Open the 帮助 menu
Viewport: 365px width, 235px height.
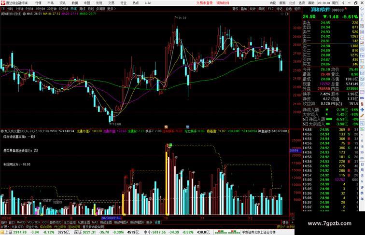click(x=311, y=3)
